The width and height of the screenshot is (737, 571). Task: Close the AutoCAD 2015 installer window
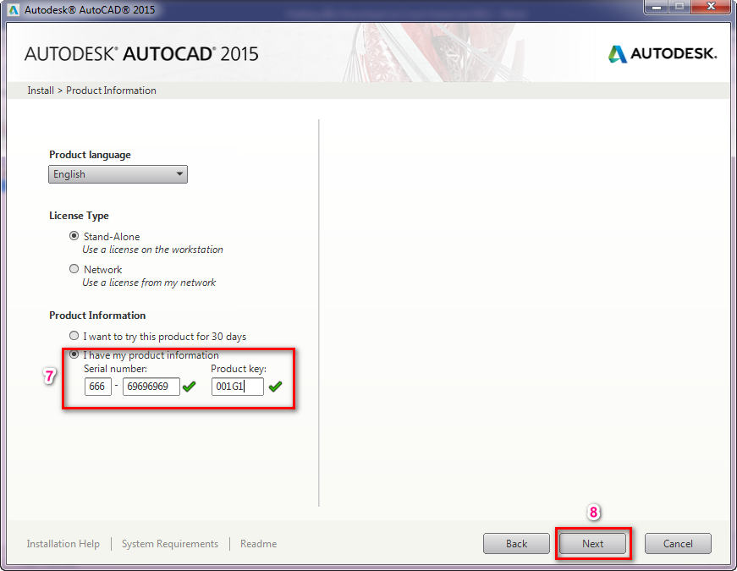(711, 7)
